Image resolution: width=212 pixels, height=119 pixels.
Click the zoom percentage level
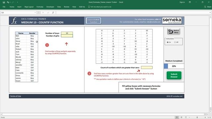[x=209, y=117]
